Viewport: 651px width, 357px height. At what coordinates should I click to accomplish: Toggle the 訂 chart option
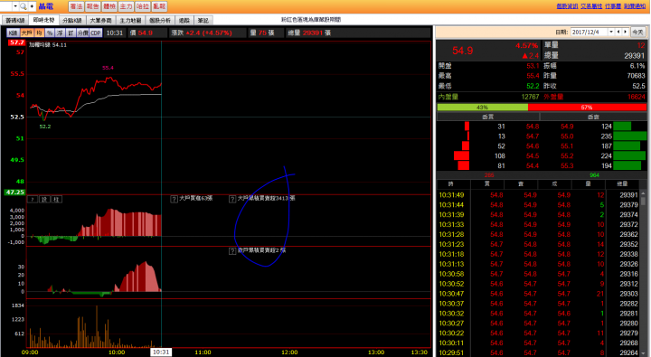(x=71, y=33)
